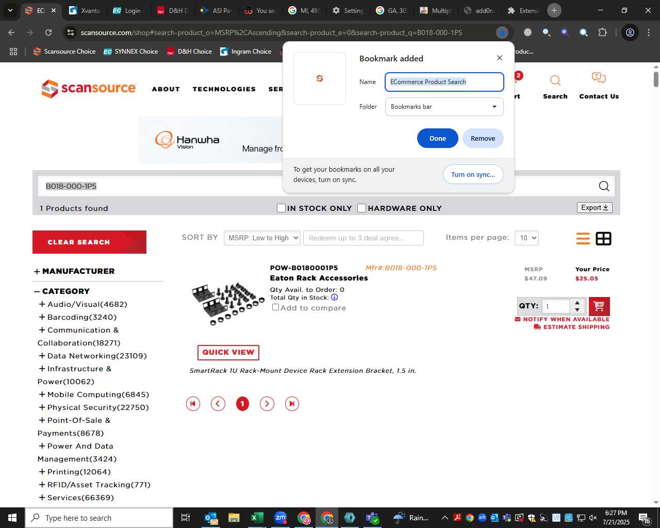The height and width of the screenshot is (528, 660).
Task: Open bookmarks apps grid icon
Action: pos(13,52)
